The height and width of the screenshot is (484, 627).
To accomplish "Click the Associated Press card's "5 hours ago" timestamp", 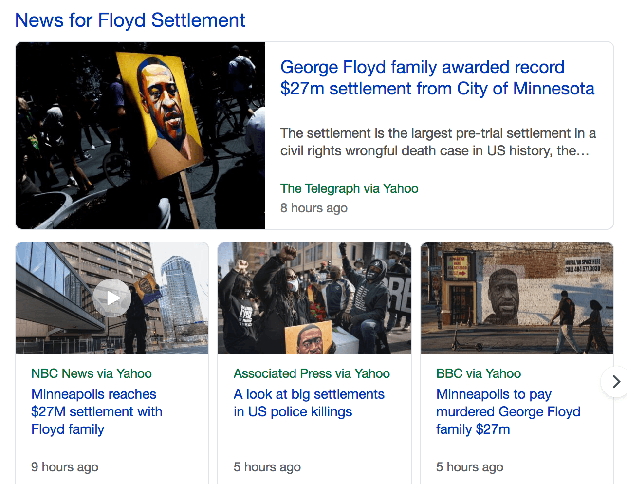I will click(267, 467).
